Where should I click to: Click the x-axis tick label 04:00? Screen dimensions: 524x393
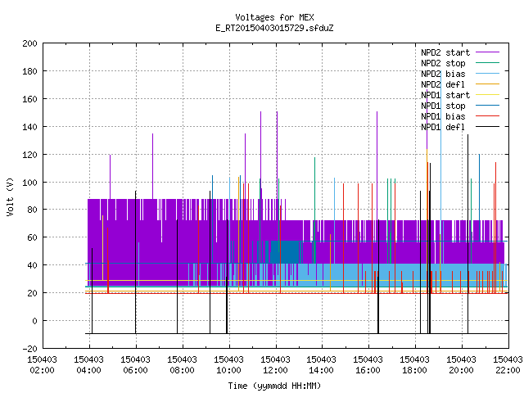click(89, 370)
